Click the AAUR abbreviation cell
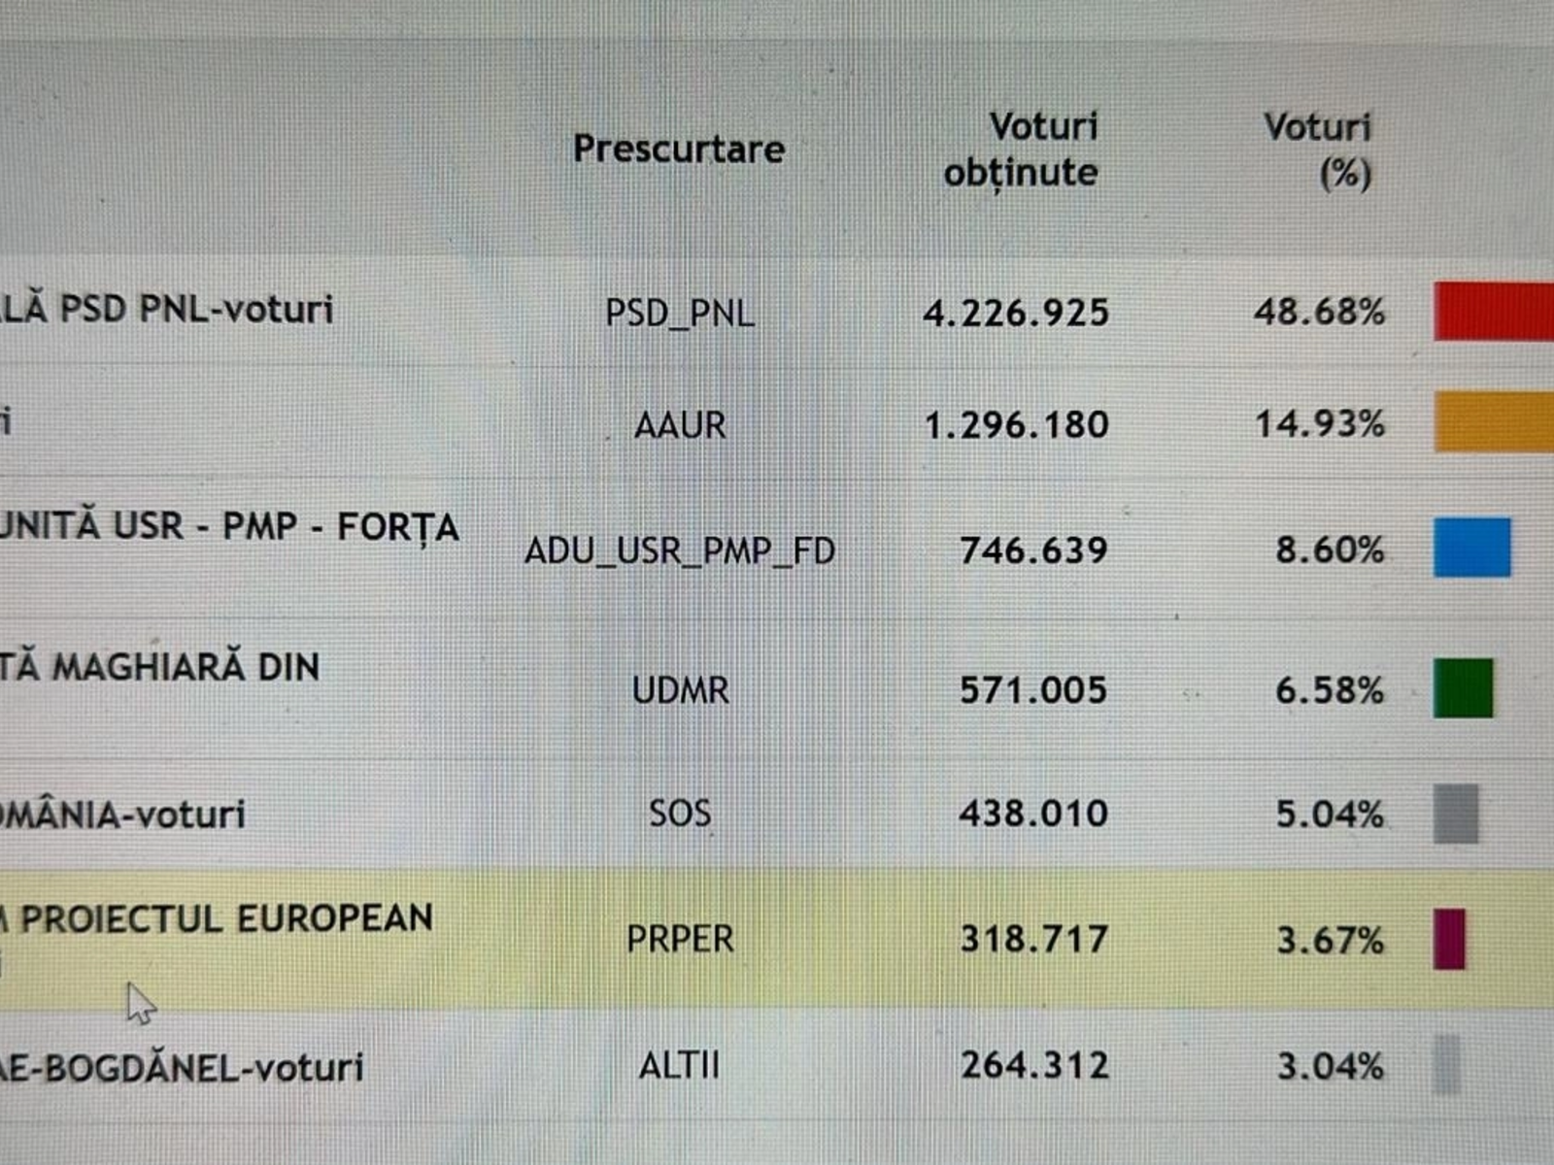 pyautogui.click(x=680, y=424)
